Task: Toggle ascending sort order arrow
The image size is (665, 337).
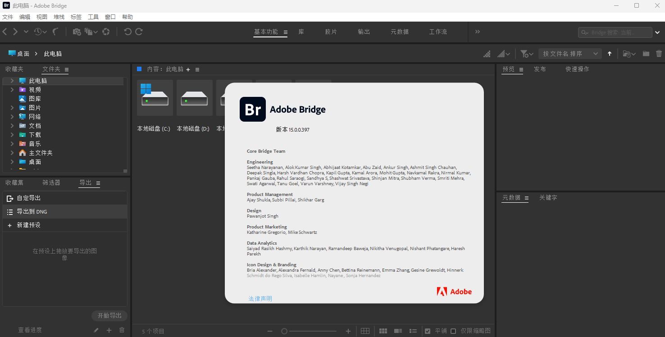Action: coord(610,54)
